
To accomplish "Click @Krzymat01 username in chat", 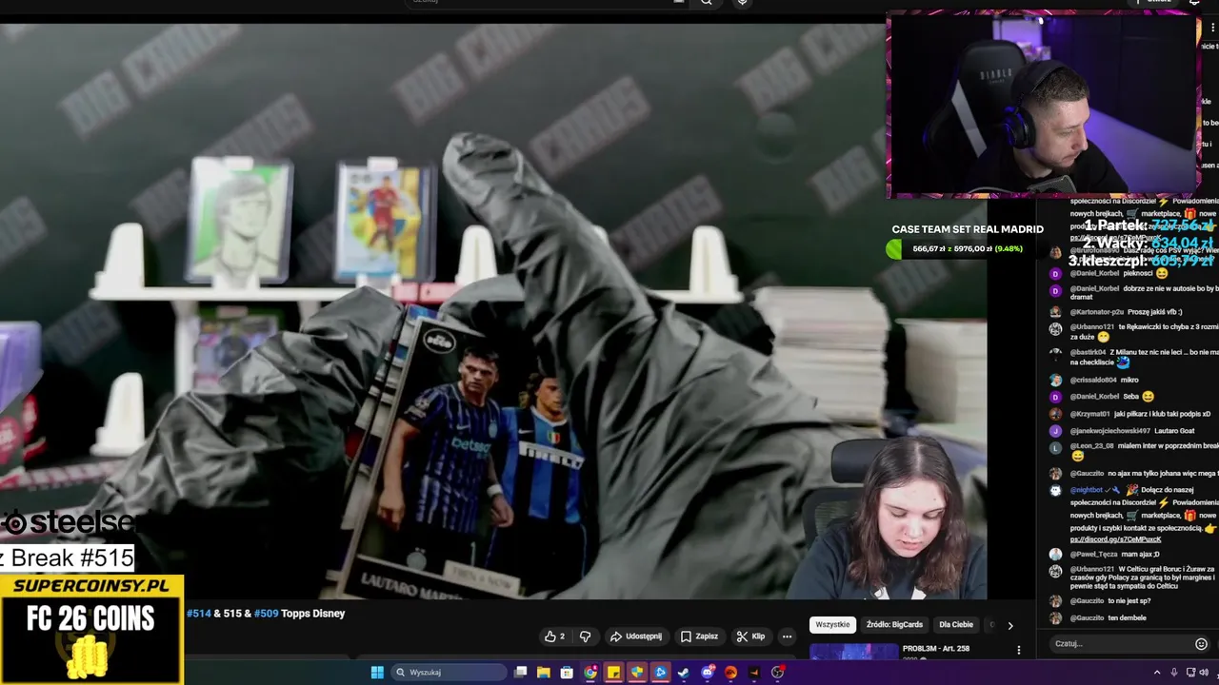I will point(1089,414).
